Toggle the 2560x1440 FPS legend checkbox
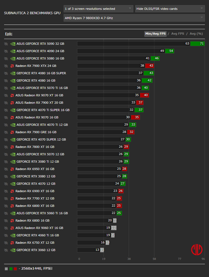The width and height of the screenshot is (209, 277). pyautogui.click(x=51, y=269)
